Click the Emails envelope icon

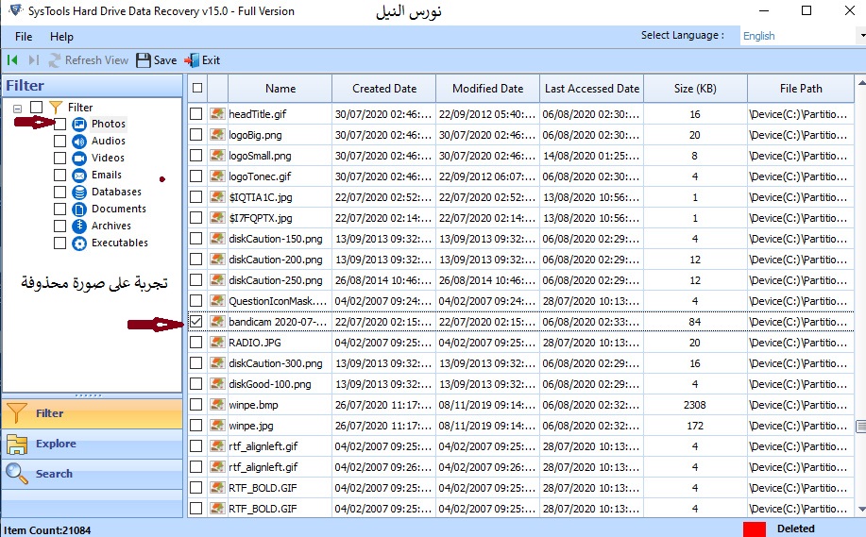[80, 175]
